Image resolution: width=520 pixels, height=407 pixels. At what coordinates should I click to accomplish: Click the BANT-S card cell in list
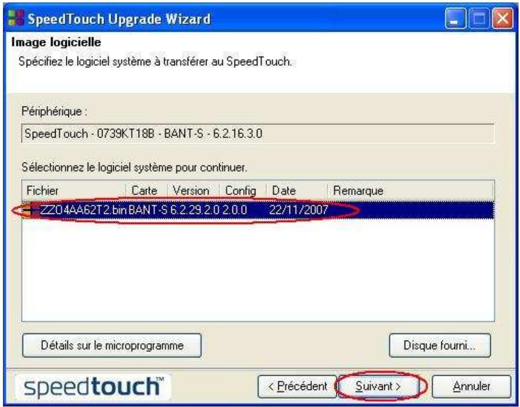click(148, 210)
